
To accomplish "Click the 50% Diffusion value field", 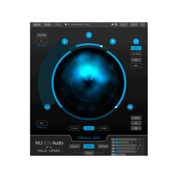I will (x=42, y=123).
